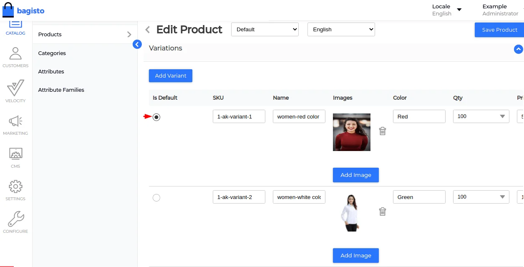Viewport: 524px width, 267px height.
Task: Open the Settings gear section
Action: [x=15, y=191]
